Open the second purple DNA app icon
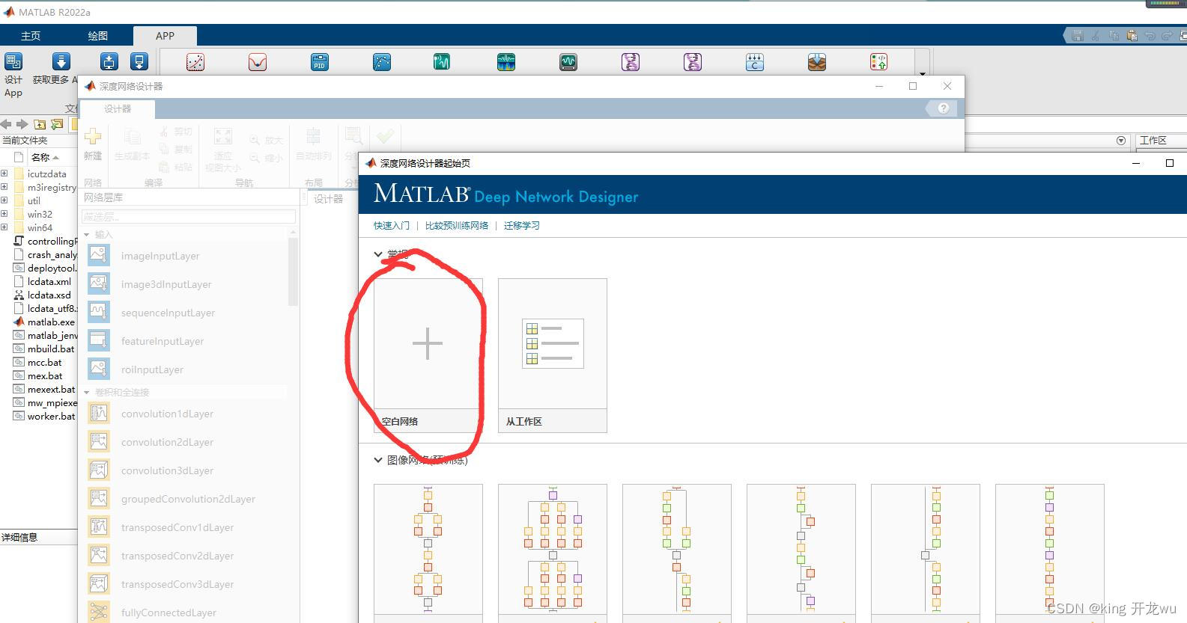Viewport: 1187px width, 623px height. click(x=693, y=63)
